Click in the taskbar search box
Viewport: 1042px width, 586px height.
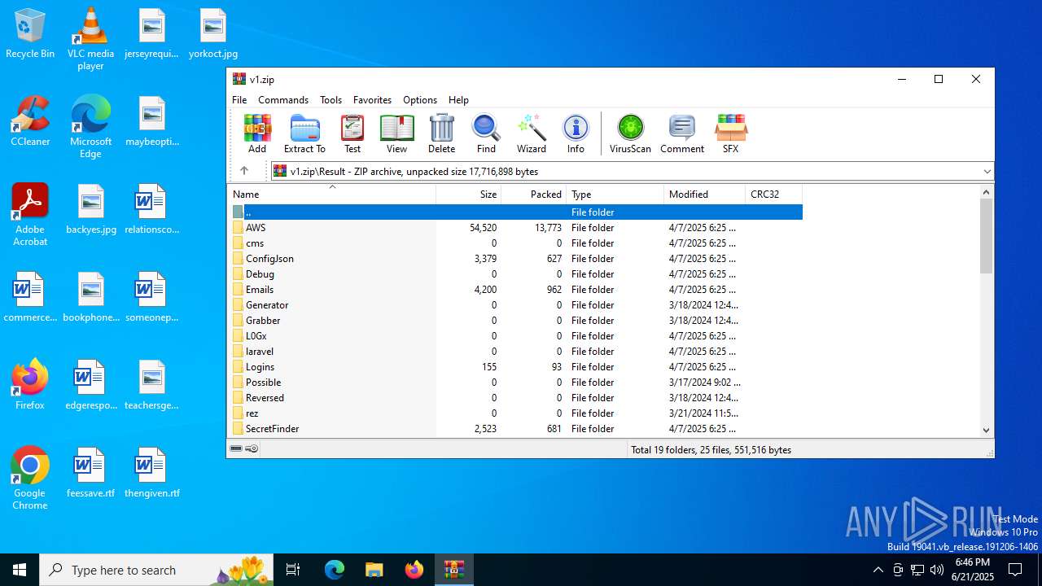coord(157,570)
